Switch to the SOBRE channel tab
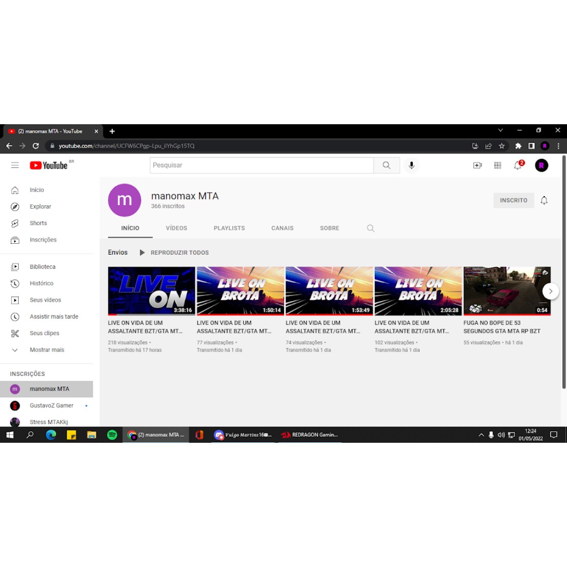This screenshot has width=567, height=567. coord(329,228)
